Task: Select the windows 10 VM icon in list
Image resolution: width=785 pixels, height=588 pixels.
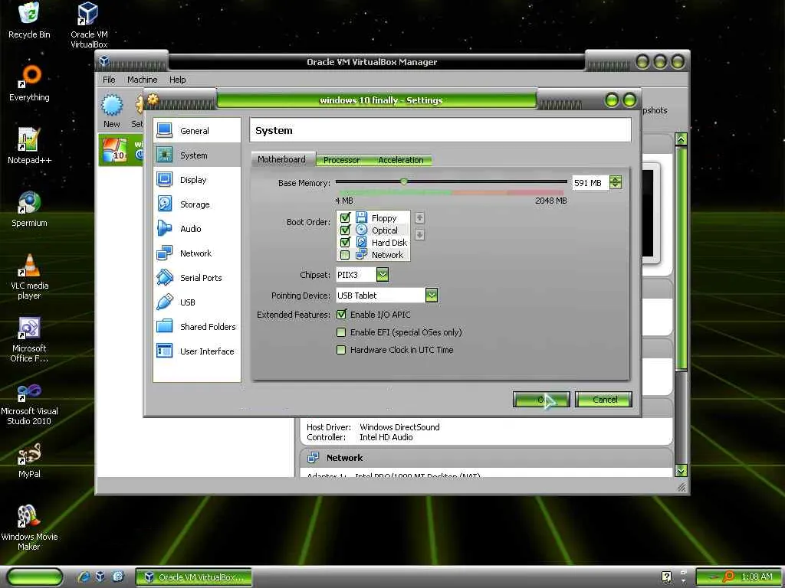Action: coord(115,149)
